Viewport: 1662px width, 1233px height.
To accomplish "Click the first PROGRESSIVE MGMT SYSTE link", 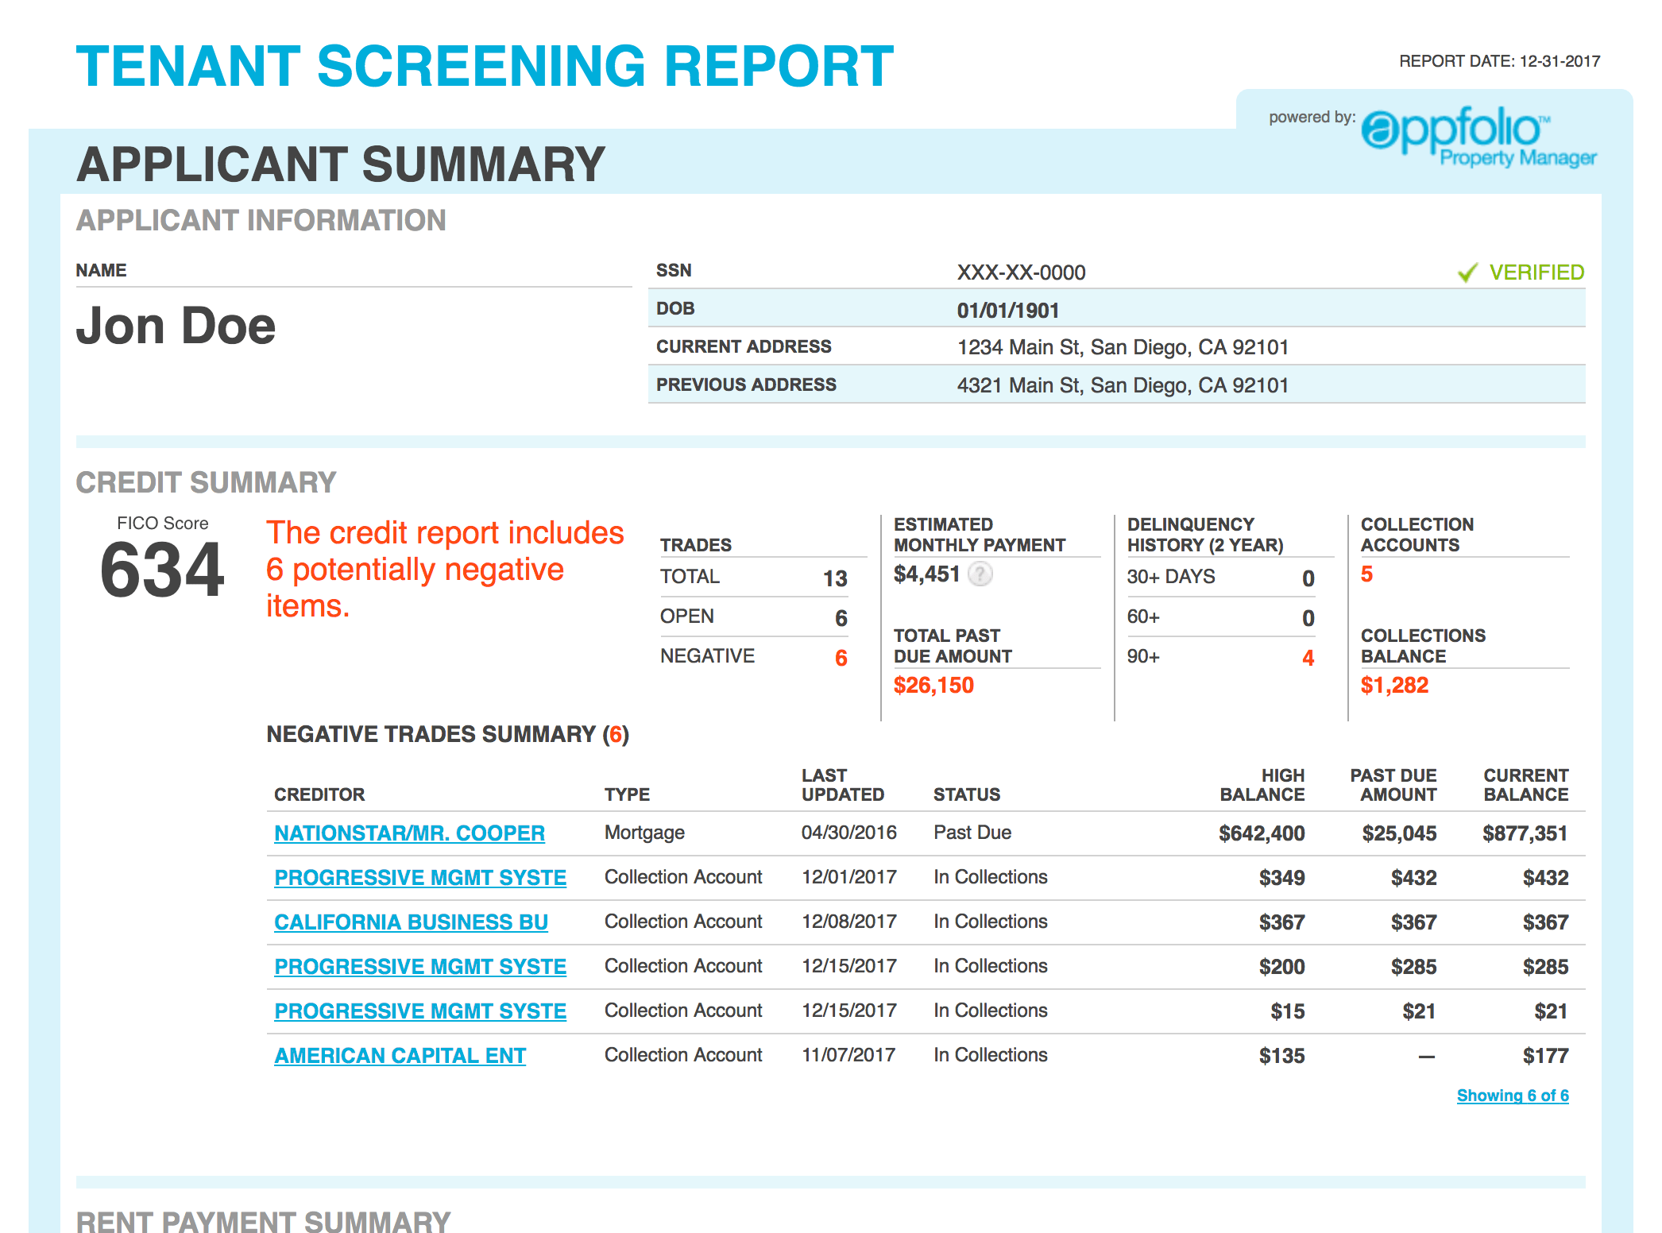I will 419,877.
